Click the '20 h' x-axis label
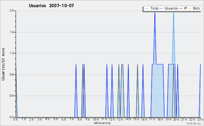204x126 pixels. click(x=176, y=119)
